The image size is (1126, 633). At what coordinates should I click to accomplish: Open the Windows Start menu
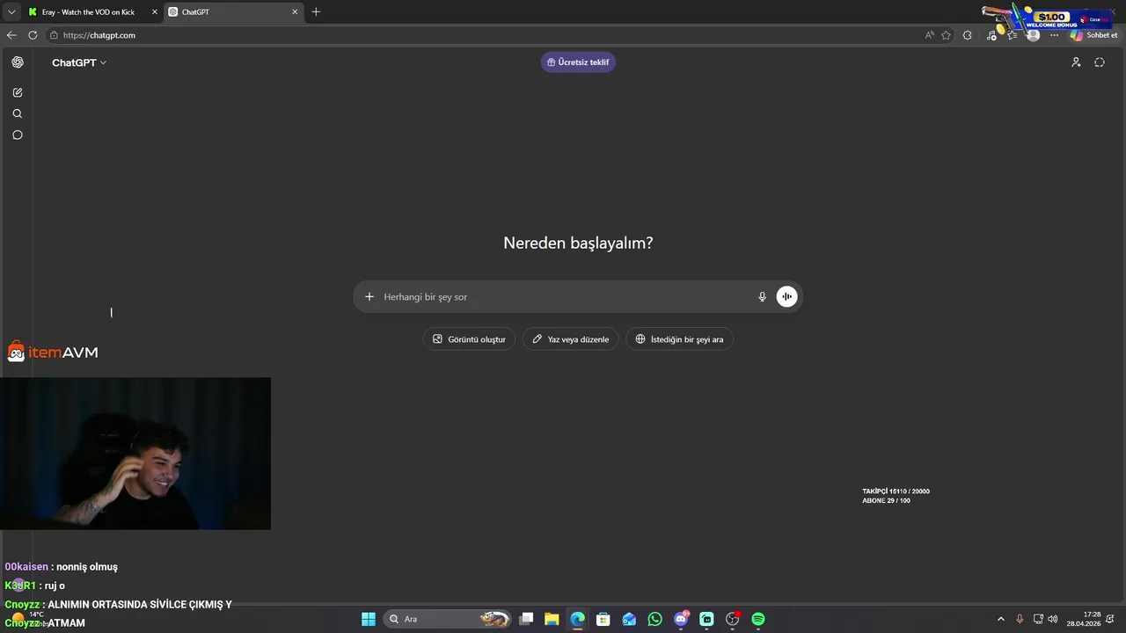coord(369,619)
